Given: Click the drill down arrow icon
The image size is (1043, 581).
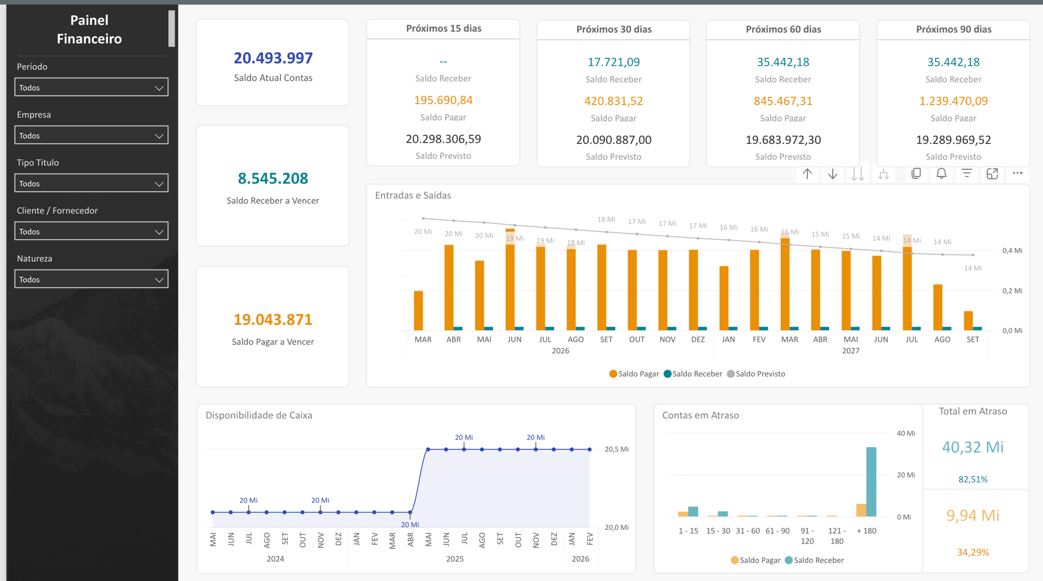Looking at the screenshot, I should (833, 174).
